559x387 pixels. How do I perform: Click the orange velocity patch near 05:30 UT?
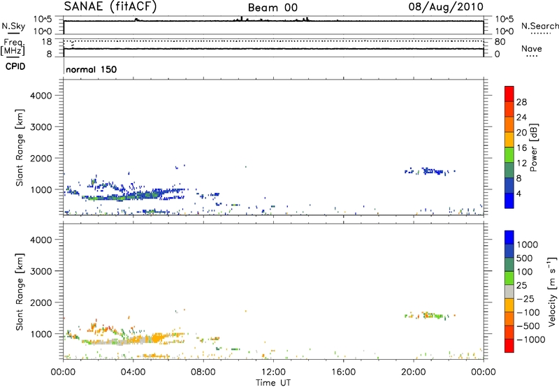pyautogui.click(x=158, y=337)
